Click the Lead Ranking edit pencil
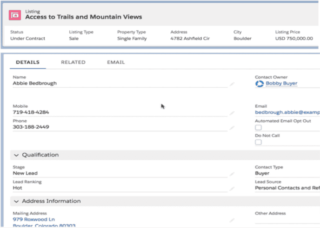Screen dimensions: 320x228 click(232, 189)
